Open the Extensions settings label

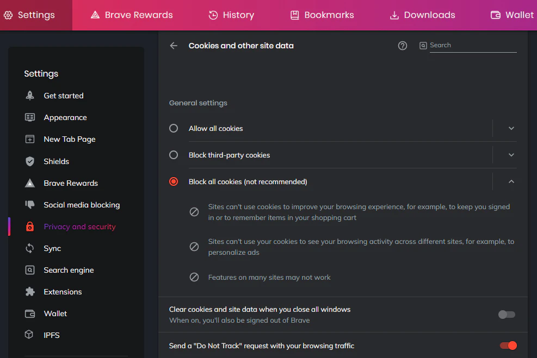pos(63,292)
